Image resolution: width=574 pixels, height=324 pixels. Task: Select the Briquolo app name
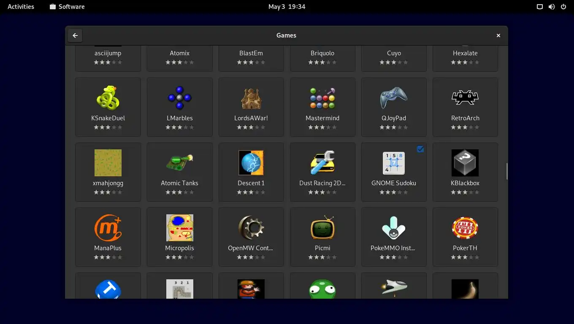[x=322, y=53]
